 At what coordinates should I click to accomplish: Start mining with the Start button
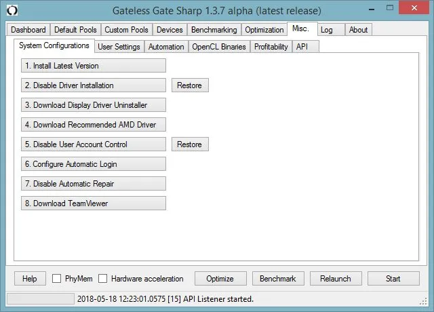393,279
